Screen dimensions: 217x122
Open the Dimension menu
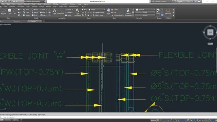pyautogui.click(x=47, y=4)
